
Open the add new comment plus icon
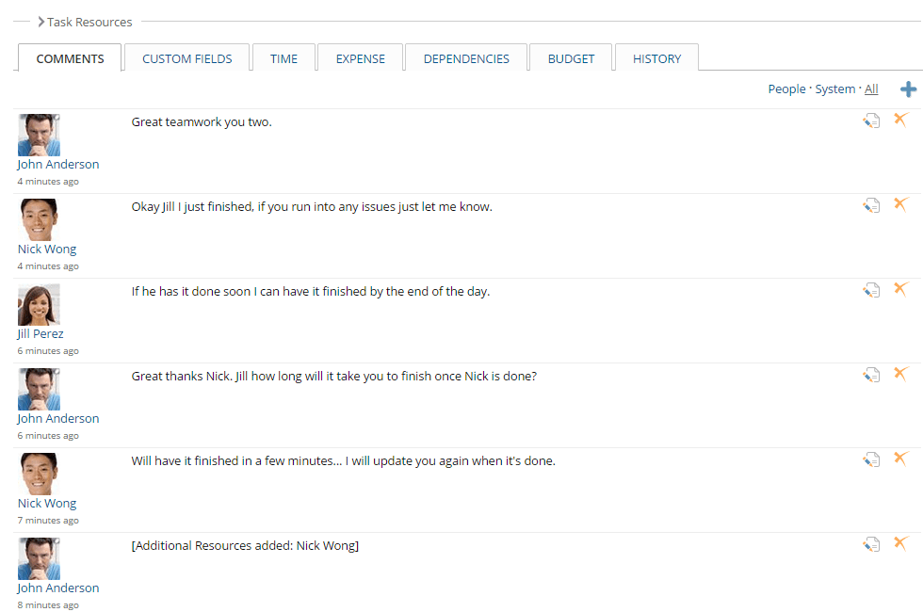pyautogui.click(x=907, y=89)
